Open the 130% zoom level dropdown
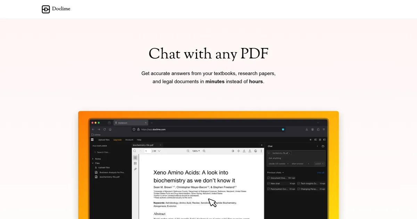Screen dimensions: 417x219 [196, 151]
